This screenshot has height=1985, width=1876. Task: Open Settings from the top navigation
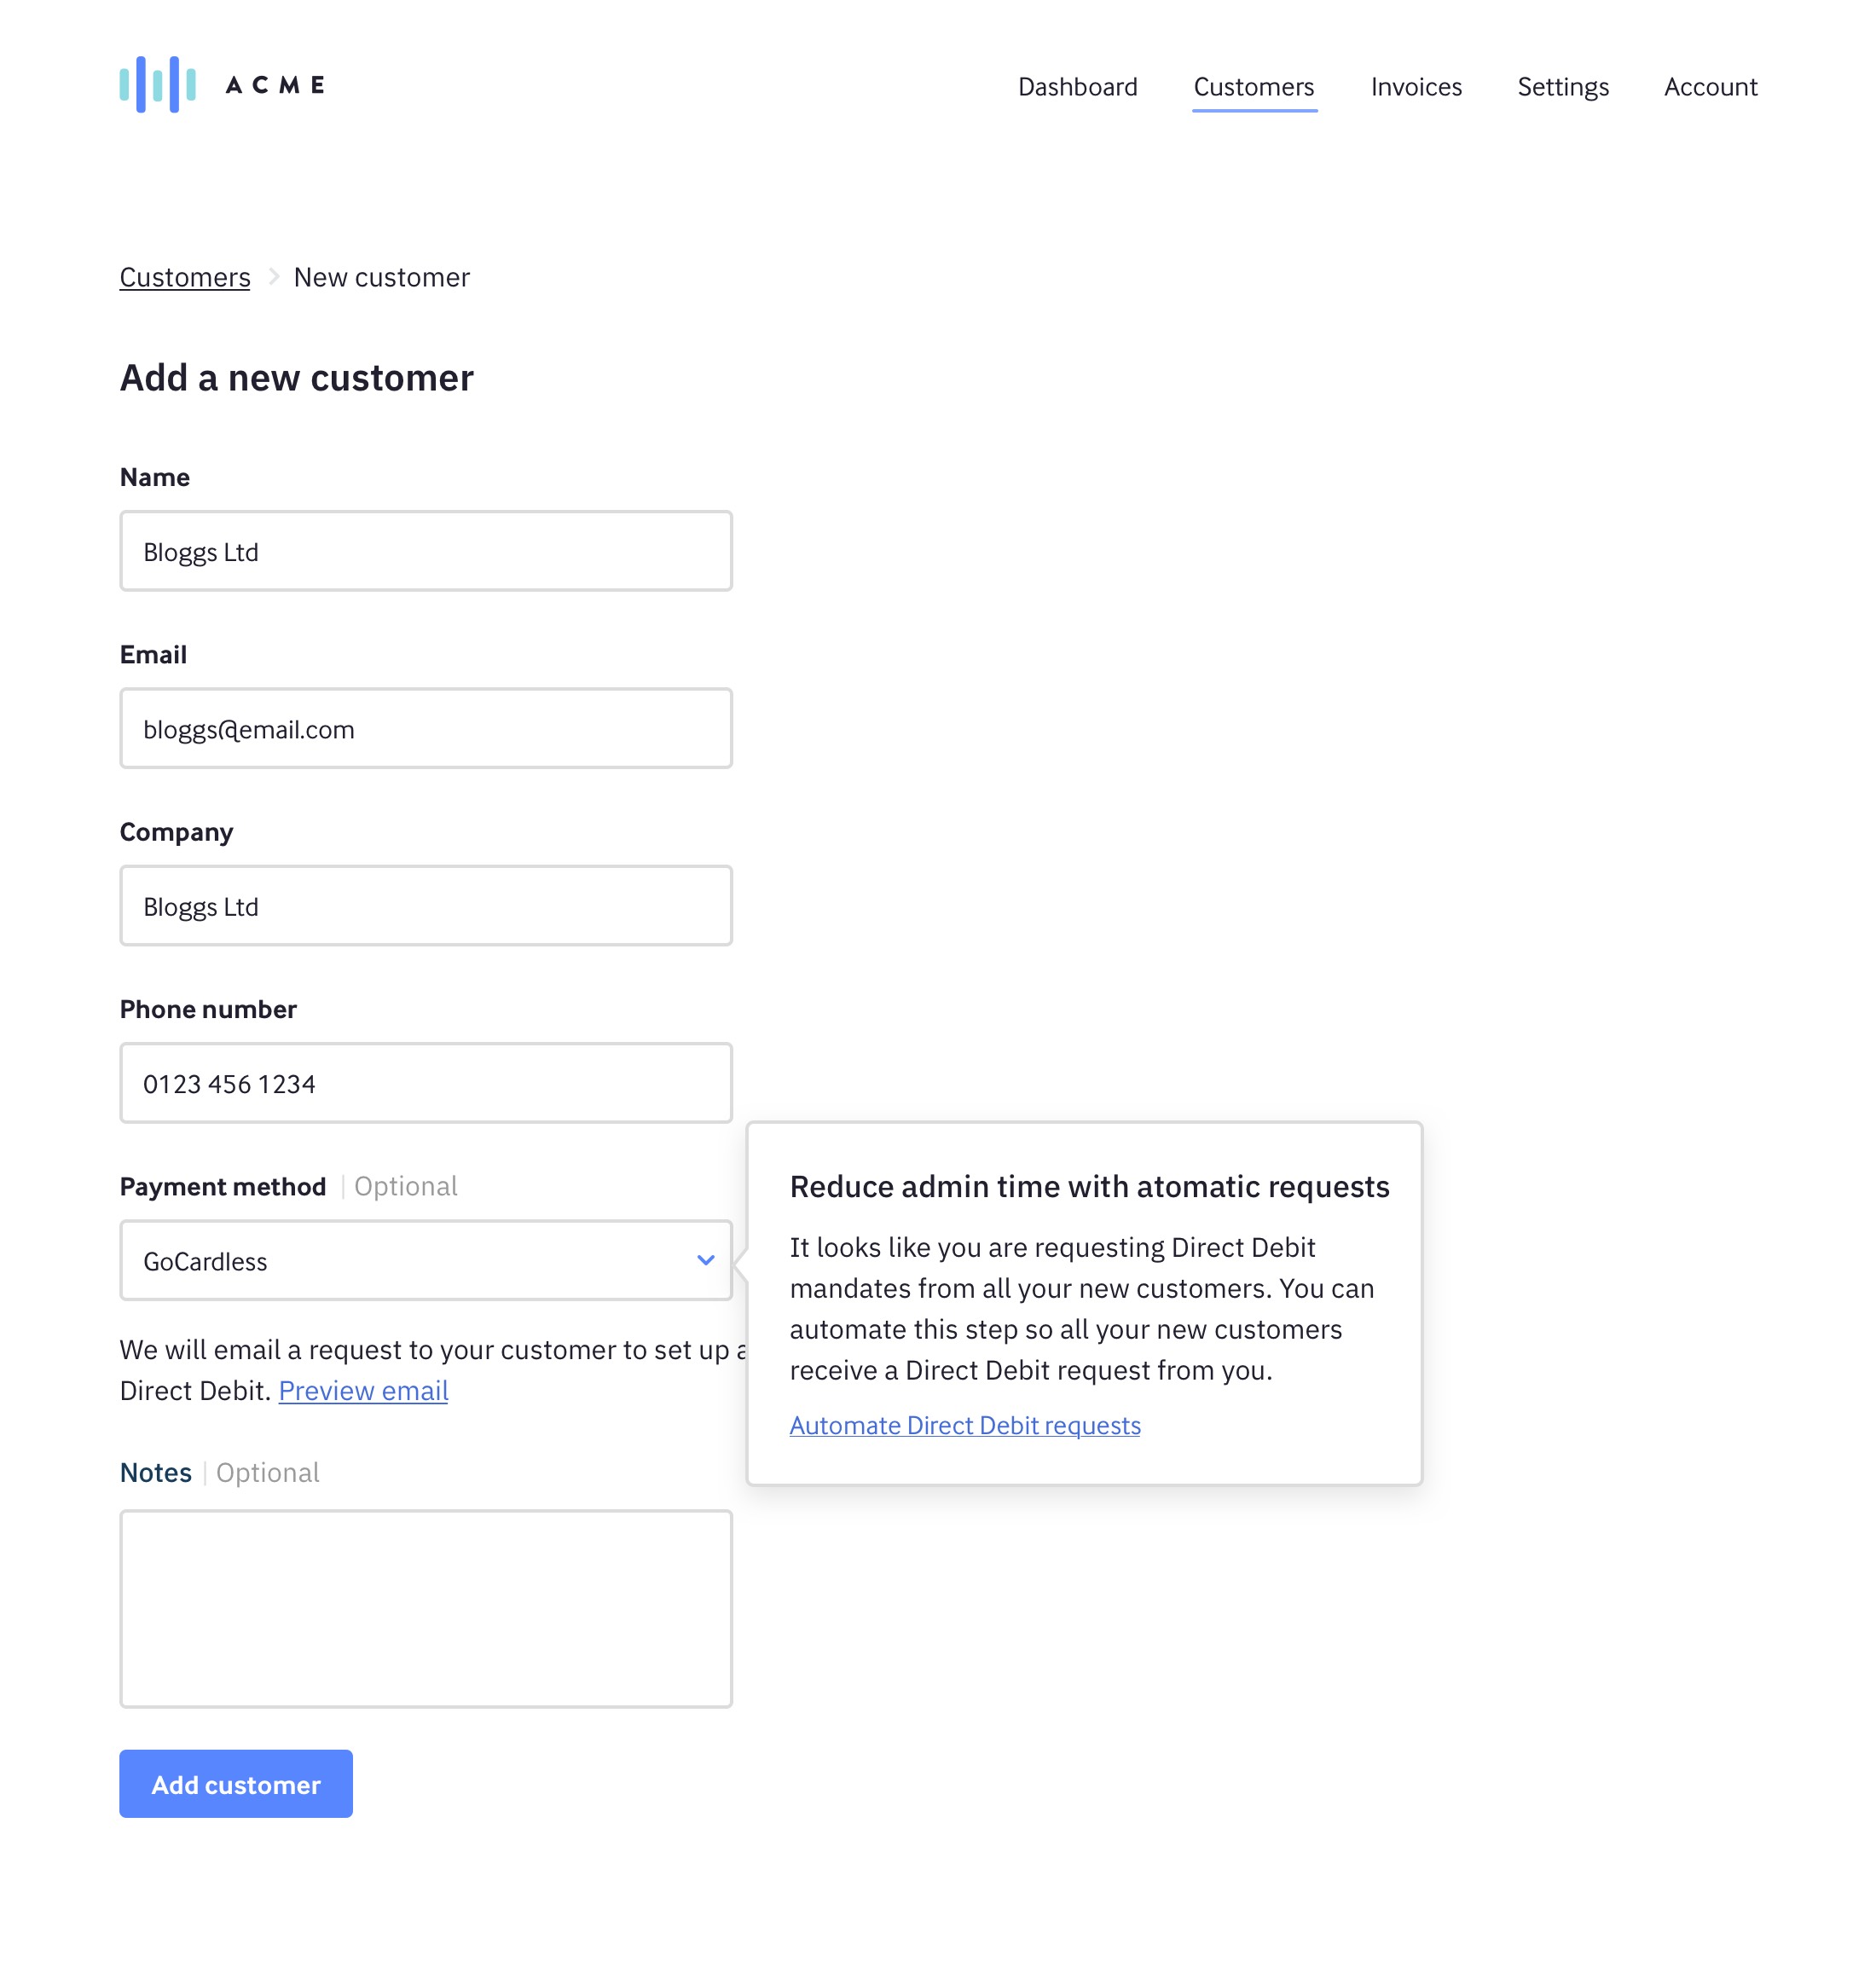(x=1563, y=87)
